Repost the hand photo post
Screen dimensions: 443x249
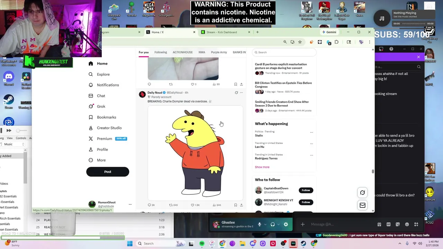171,84
